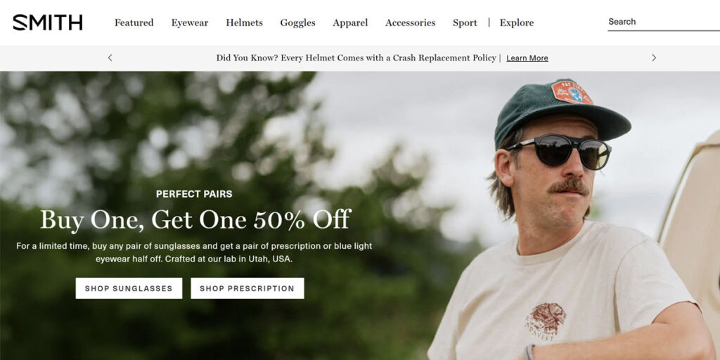Viewport: 720px width, 360px height.
Task: Open the Explore menu
Action: (x=517, y=23)
